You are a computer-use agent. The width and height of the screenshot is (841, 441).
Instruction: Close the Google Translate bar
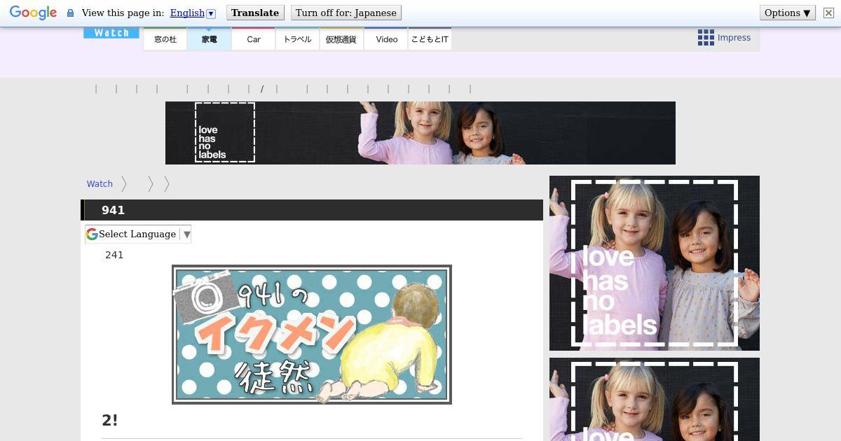828,13
